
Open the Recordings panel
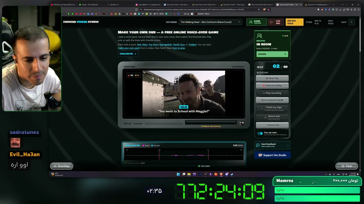pos(62,166)
